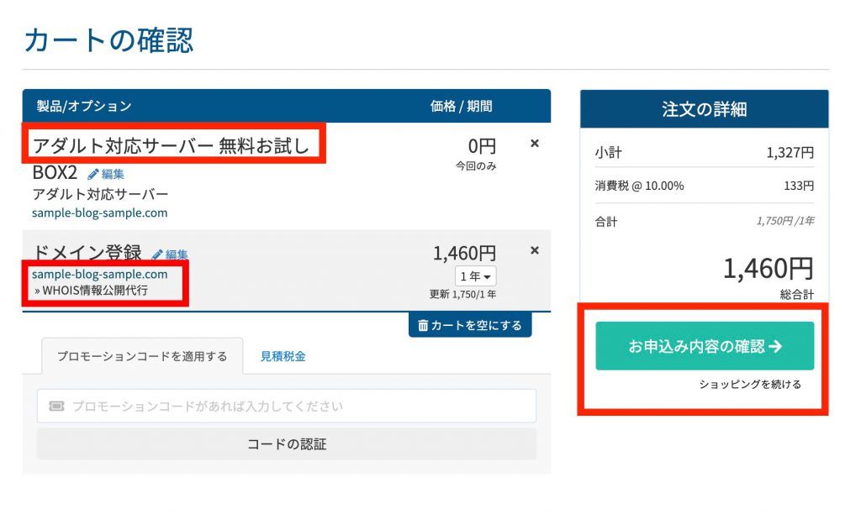This screenshot has height=530, width=861.
Task: Remove the アダルト対応サーバー item with X
Action: pyautogui.click(x=534, y=144)
